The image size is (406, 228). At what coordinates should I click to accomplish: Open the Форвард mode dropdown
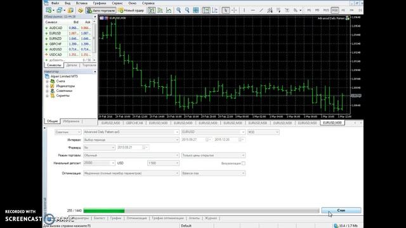[99, 148]
